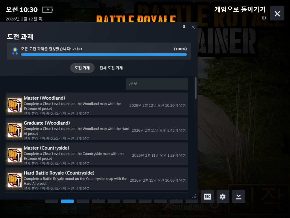
Task: Select 'Master (Countryside)' title text
Action: 46,148
